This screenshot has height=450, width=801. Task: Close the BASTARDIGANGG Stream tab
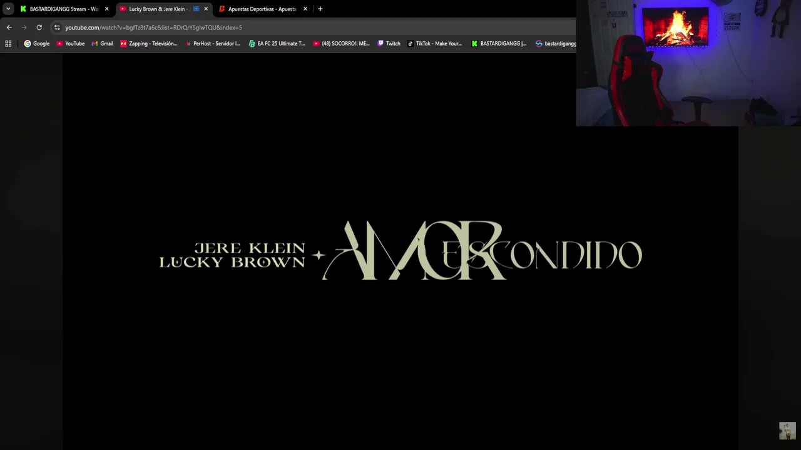pos(106,9)
